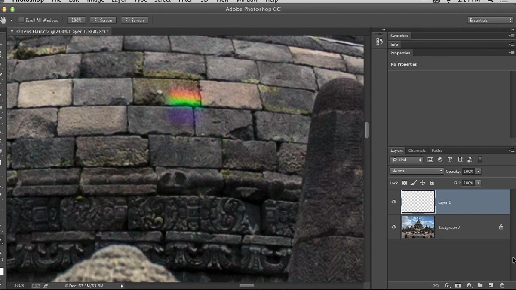Create new fill or adjustment layer

(469, 286)
